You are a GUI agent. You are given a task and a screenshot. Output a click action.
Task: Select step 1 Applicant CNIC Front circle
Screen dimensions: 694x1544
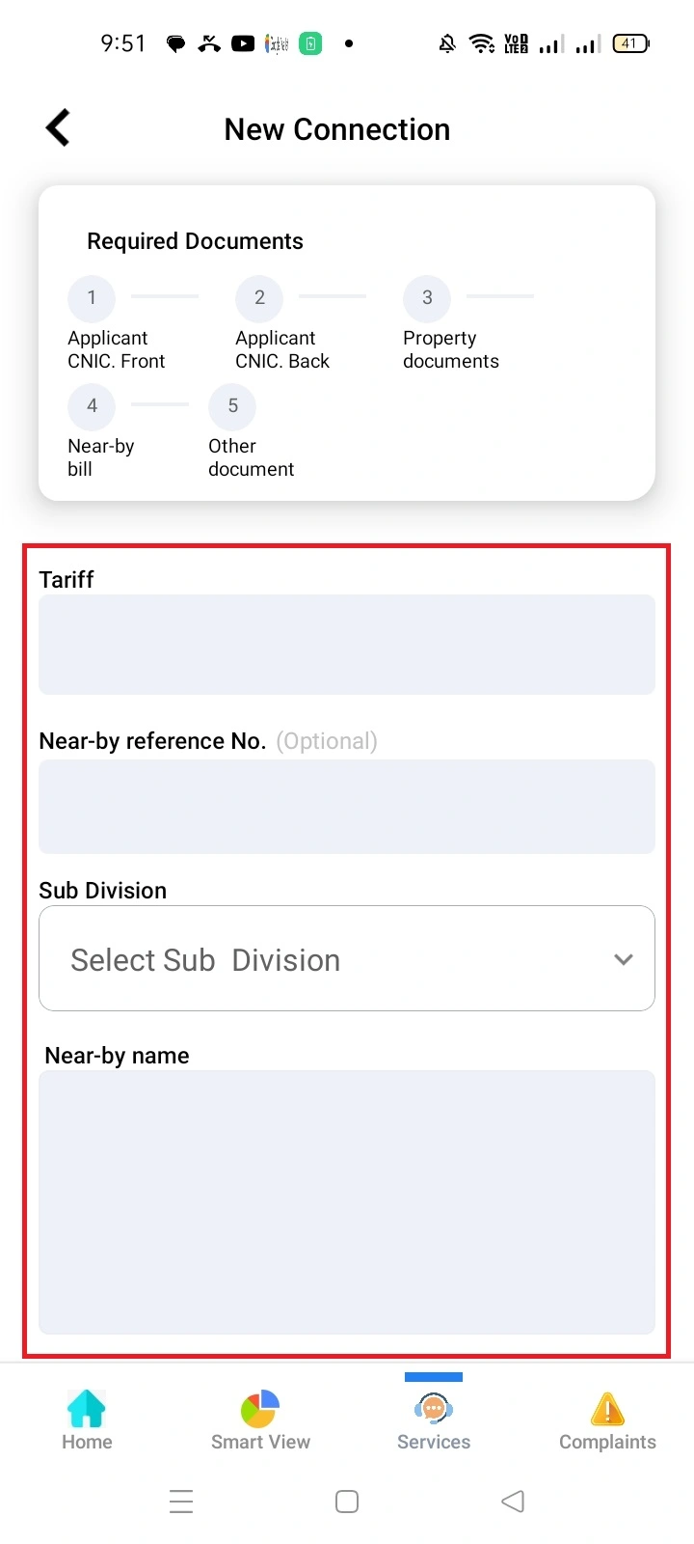coord(91,298)
